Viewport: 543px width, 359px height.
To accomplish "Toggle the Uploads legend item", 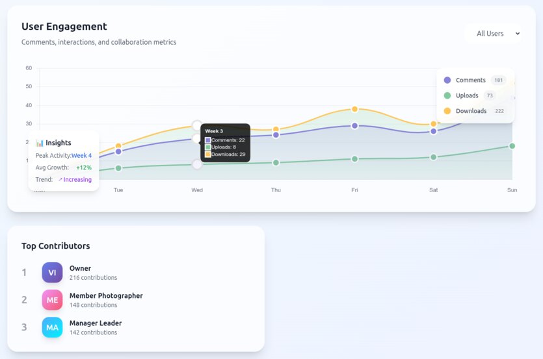I will [x=470, y=95].
